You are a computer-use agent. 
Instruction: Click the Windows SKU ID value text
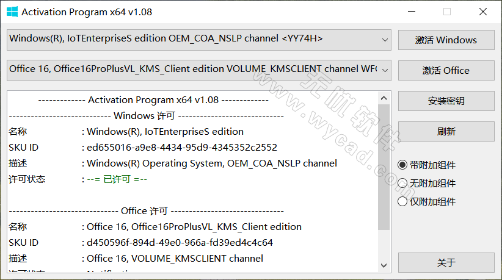click(181, 147)
